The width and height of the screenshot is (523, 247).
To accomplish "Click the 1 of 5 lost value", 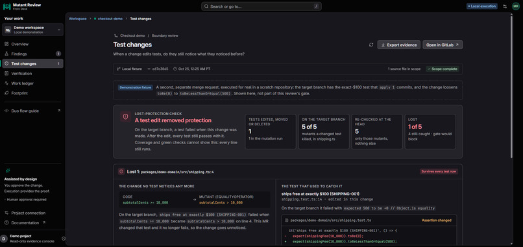I will [415, 126].
